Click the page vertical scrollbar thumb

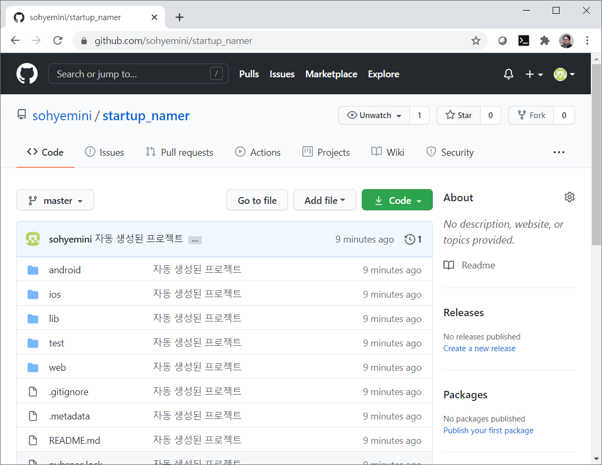(596, 155)
